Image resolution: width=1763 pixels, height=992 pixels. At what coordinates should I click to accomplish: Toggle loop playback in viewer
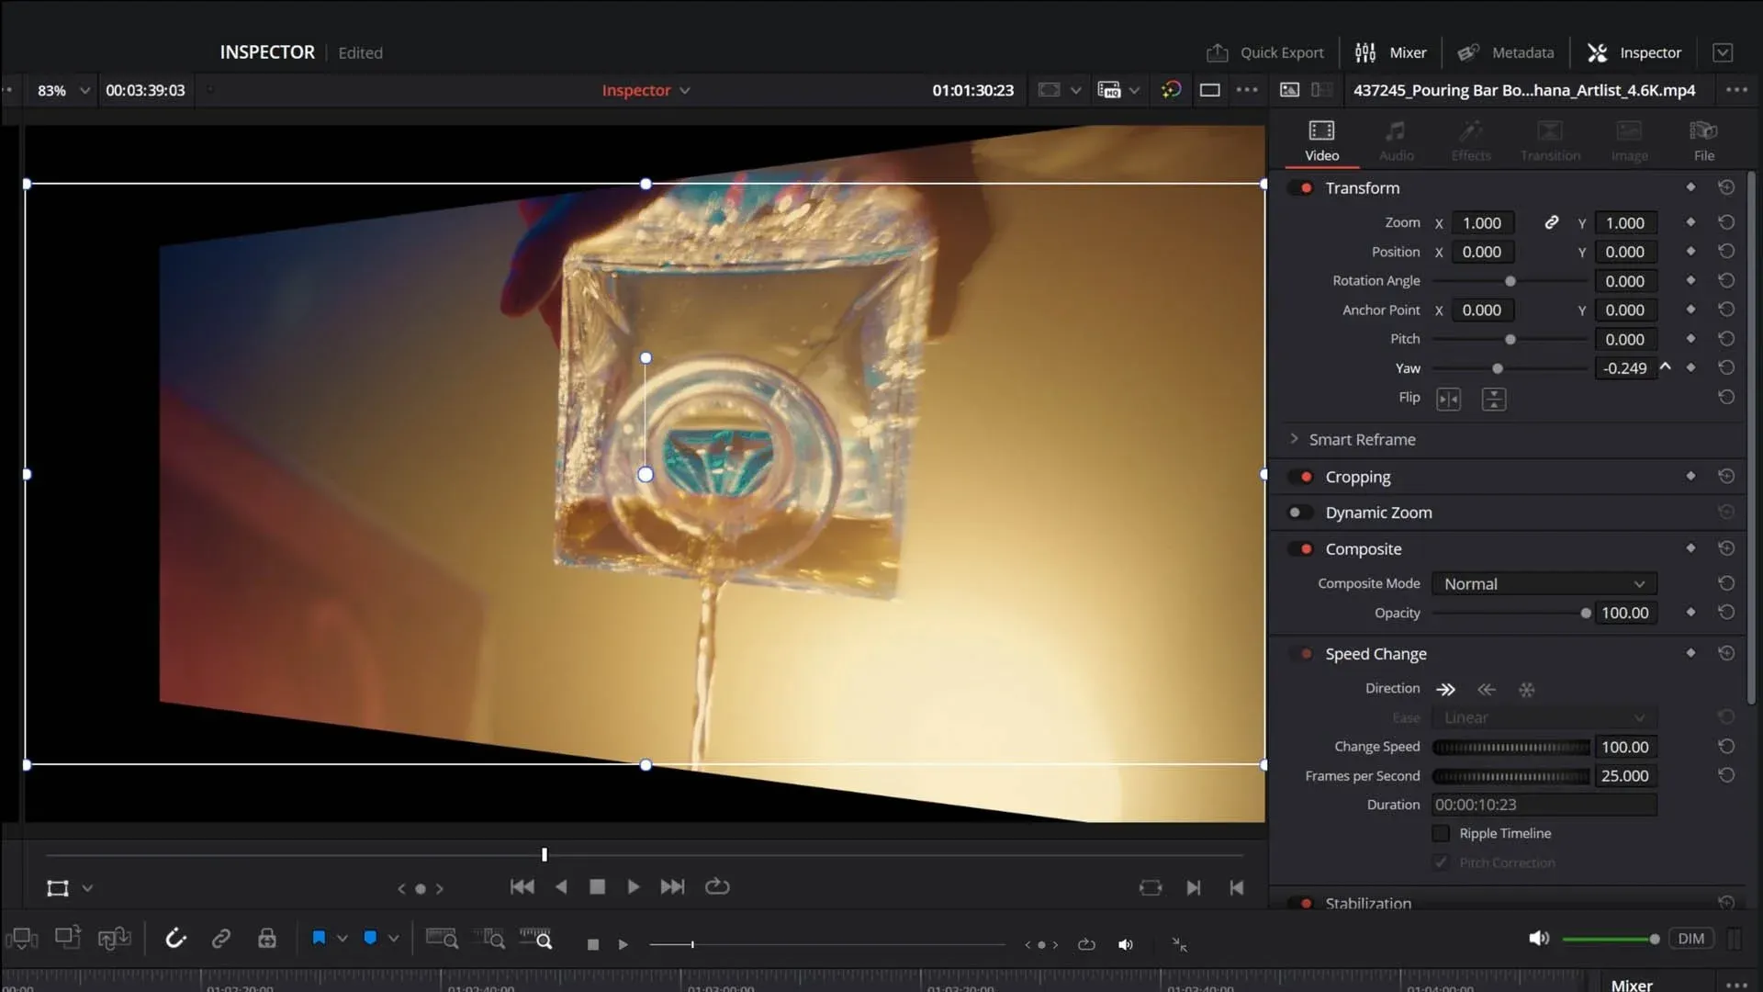[x=717, y=886]
